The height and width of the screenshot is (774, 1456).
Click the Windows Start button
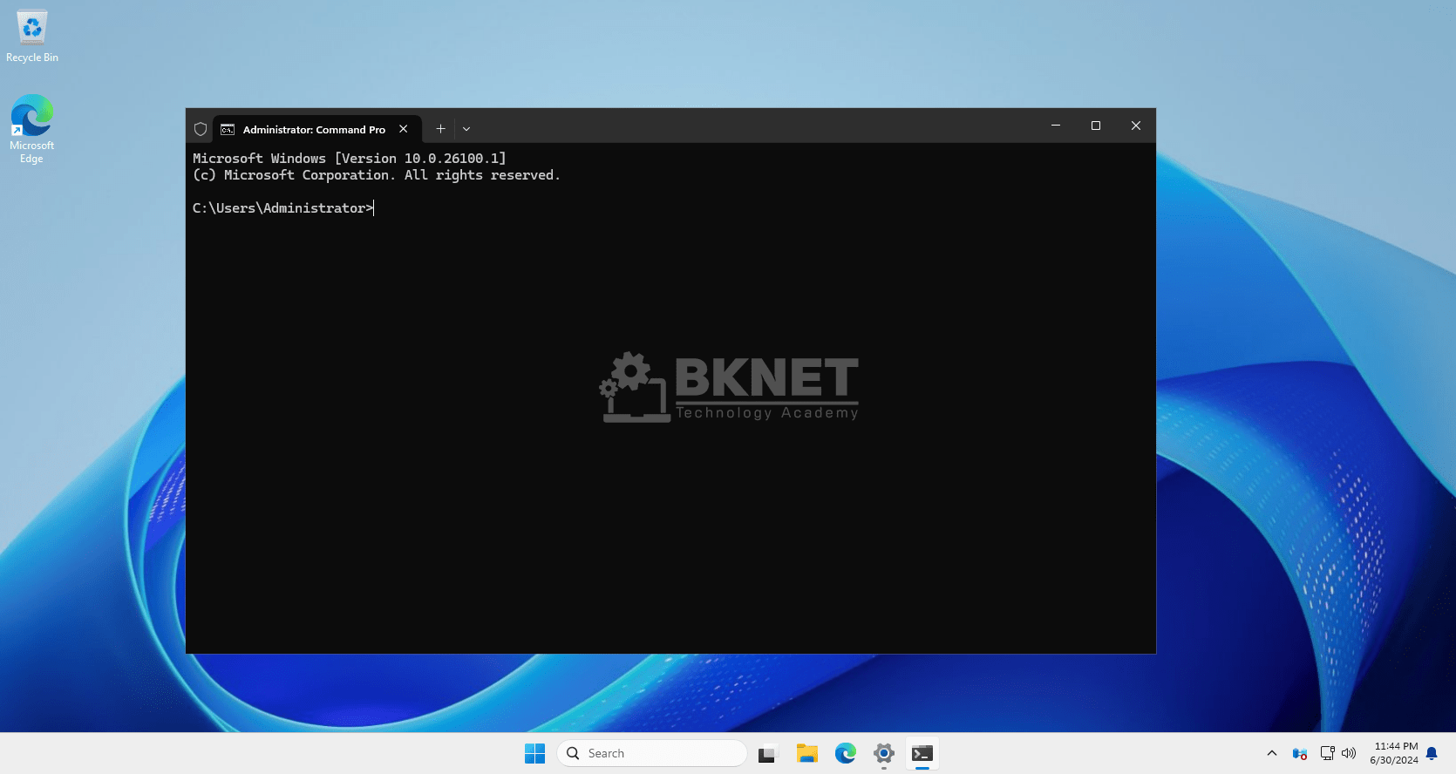pyautogui.click(x=534, y=753)
